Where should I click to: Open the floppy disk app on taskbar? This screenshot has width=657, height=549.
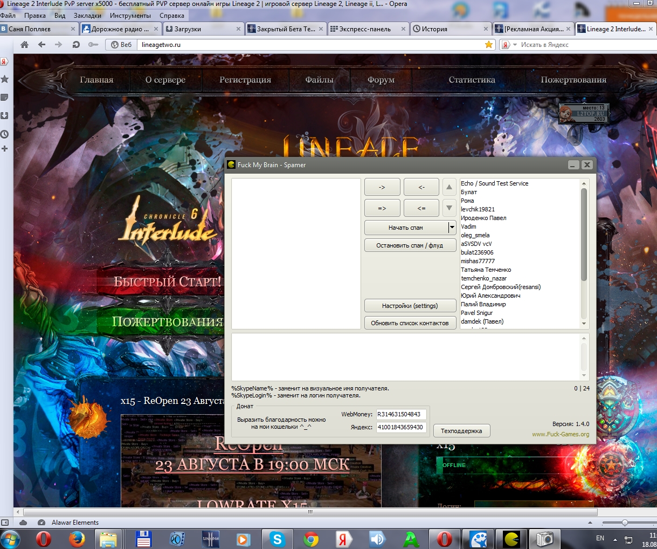(143, 539)
